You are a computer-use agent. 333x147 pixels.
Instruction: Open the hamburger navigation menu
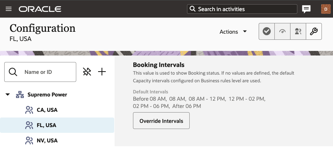pos(9,9)
